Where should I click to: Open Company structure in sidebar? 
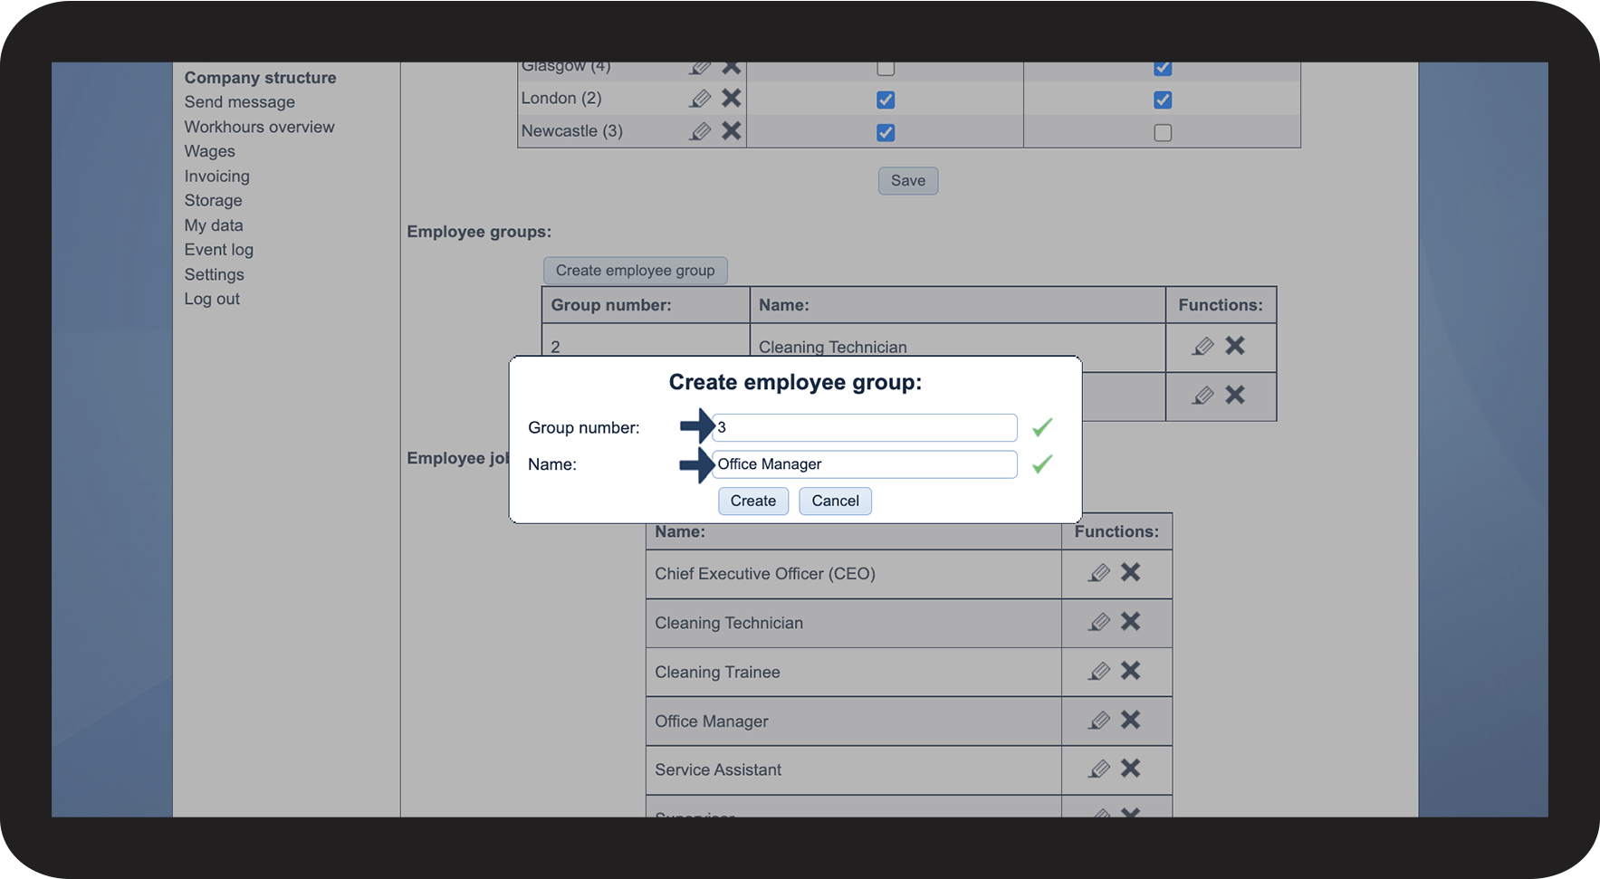tap(260, 78)
